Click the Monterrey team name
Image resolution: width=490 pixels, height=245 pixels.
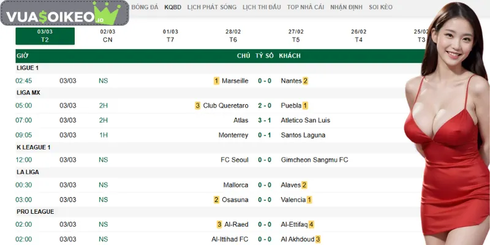(x=233, y=135)
